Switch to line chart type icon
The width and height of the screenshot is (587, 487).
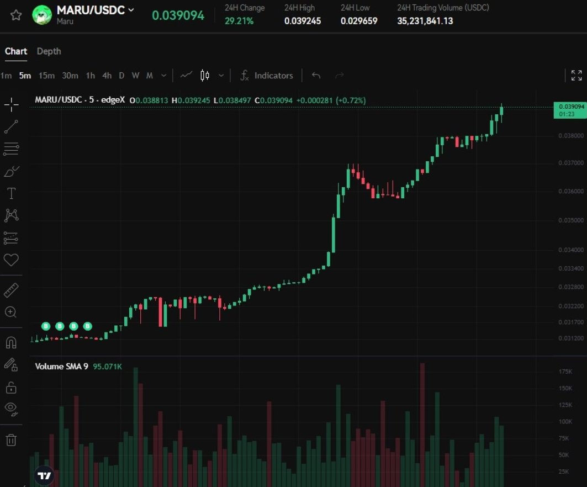186,75
